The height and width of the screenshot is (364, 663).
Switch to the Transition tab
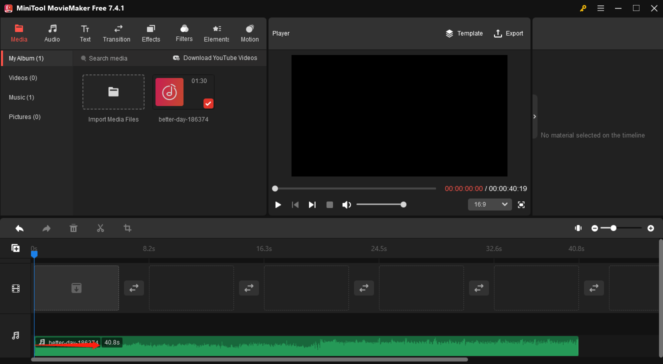116,33
